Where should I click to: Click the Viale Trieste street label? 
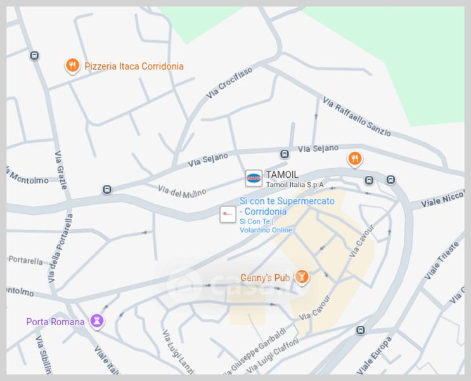(x=441, y=260)
